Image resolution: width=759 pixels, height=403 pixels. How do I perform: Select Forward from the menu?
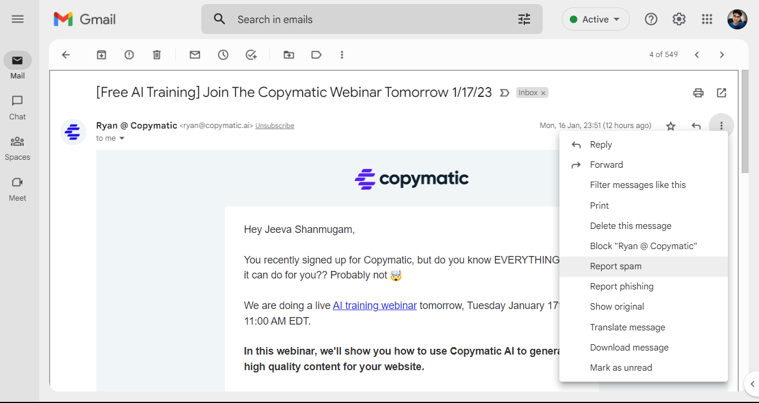(644, 165)
